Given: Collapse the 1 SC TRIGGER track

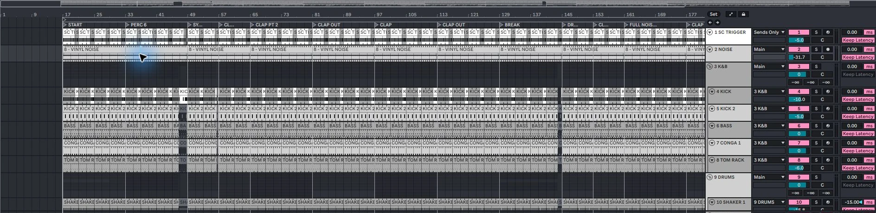Looking at the screenshot, I should pyautogui.click(x=710, y=32).
